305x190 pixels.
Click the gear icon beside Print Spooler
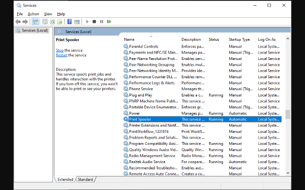(x=126, y=119)
